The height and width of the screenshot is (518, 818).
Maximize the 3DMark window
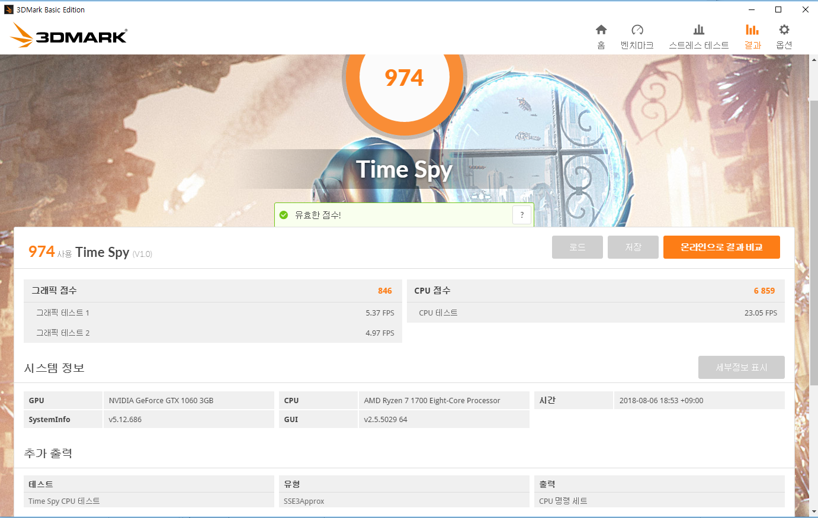coord(778,9)
